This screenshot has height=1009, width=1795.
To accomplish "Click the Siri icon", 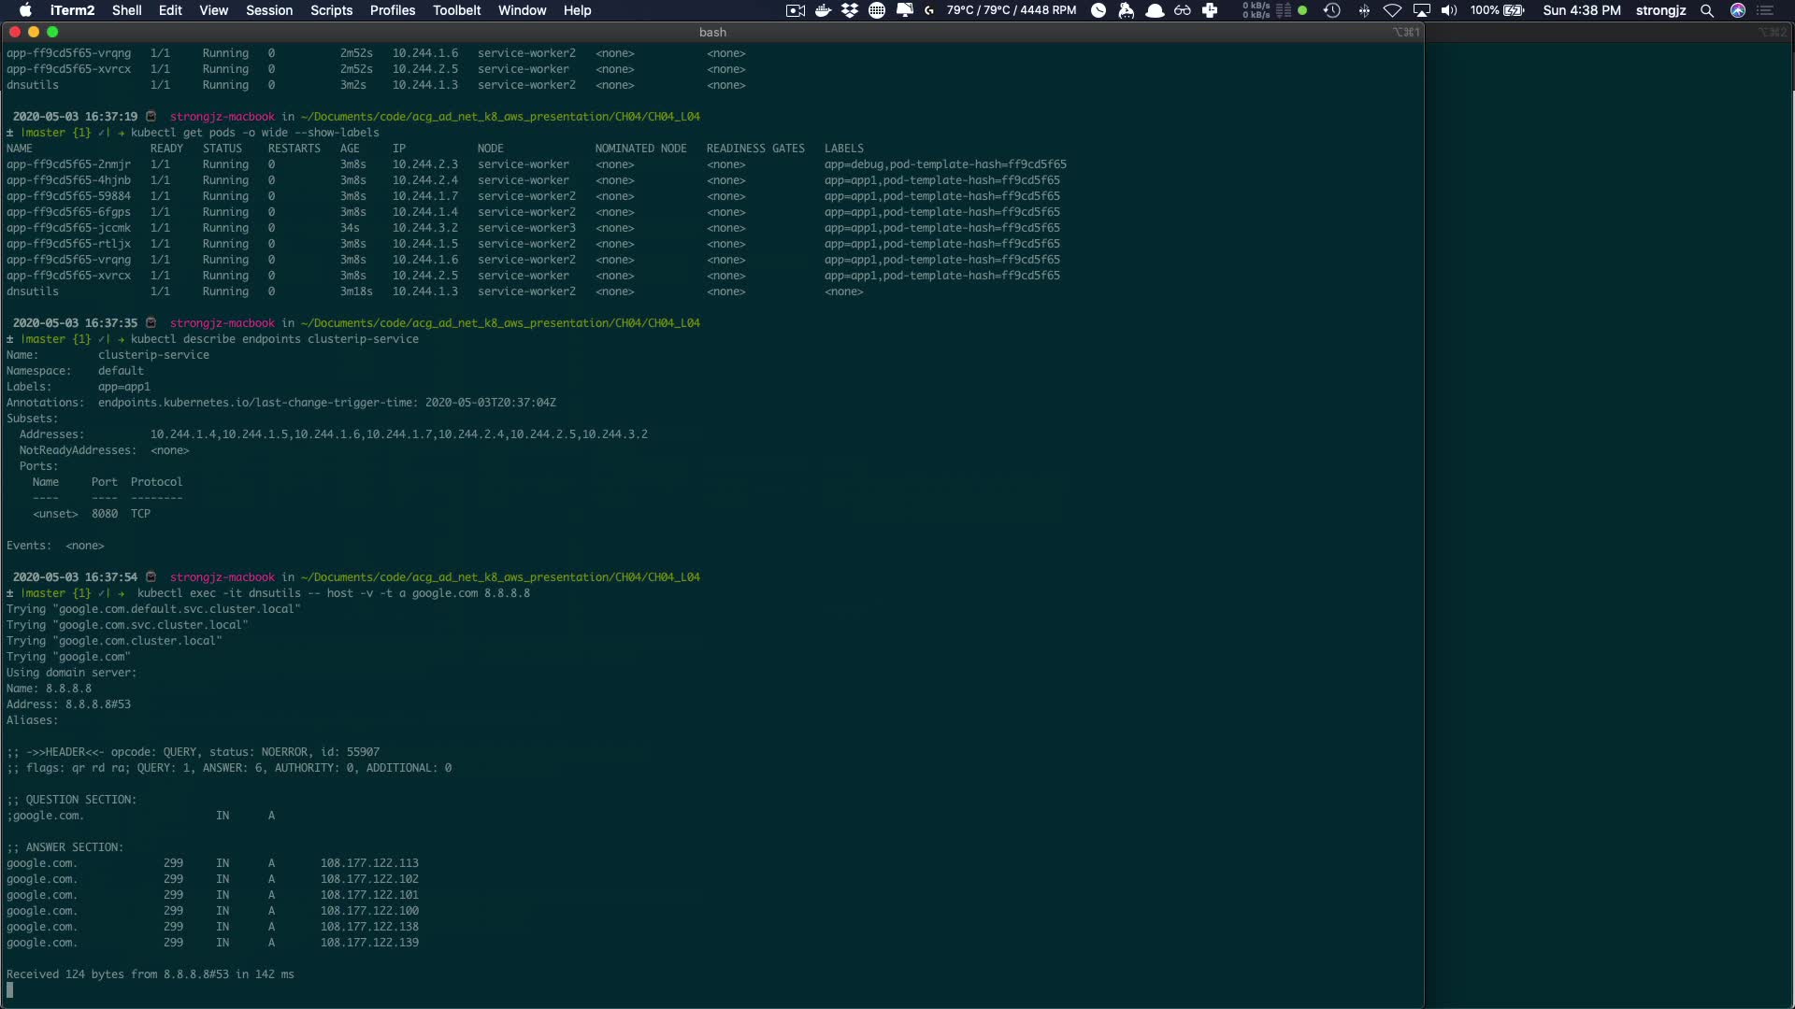I will [x=1738, y=10].
